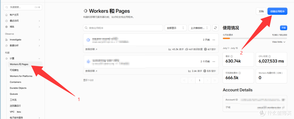Click the 0.5 毫秒 CPU chip icon
Image resolution: width=294 pixels, height=119 pixels.
(205, 71)
